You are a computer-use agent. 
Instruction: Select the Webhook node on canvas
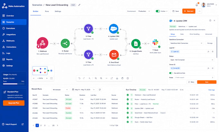point(43,43)
